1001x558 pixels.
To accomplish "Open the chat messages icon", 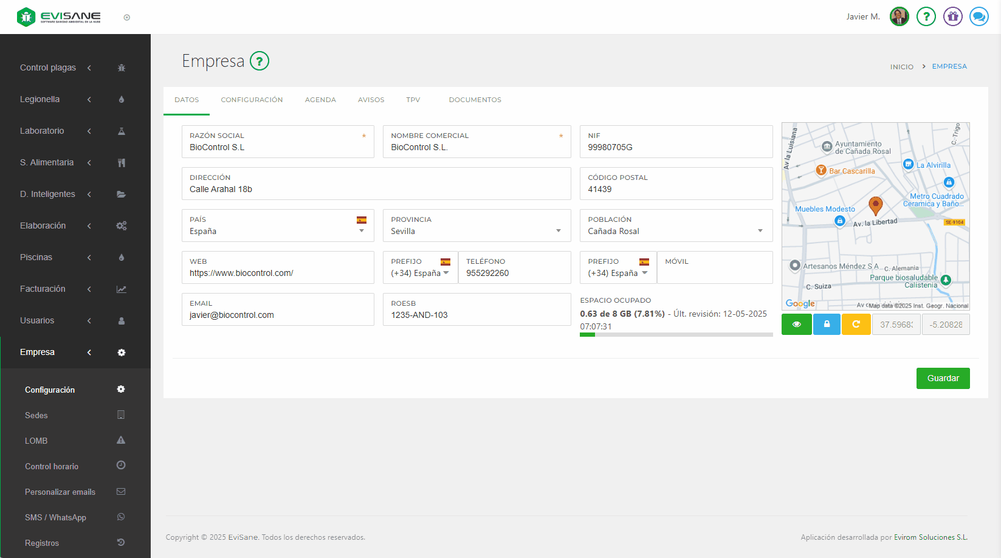I will pos(979,17).
